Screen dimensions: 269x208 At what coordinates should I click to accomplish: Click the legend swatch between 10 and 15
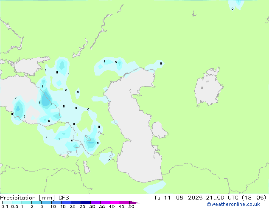(56, 202)
